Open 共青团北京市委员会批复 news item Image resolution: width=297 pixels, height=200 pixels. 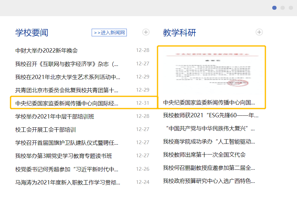(67, 90)
